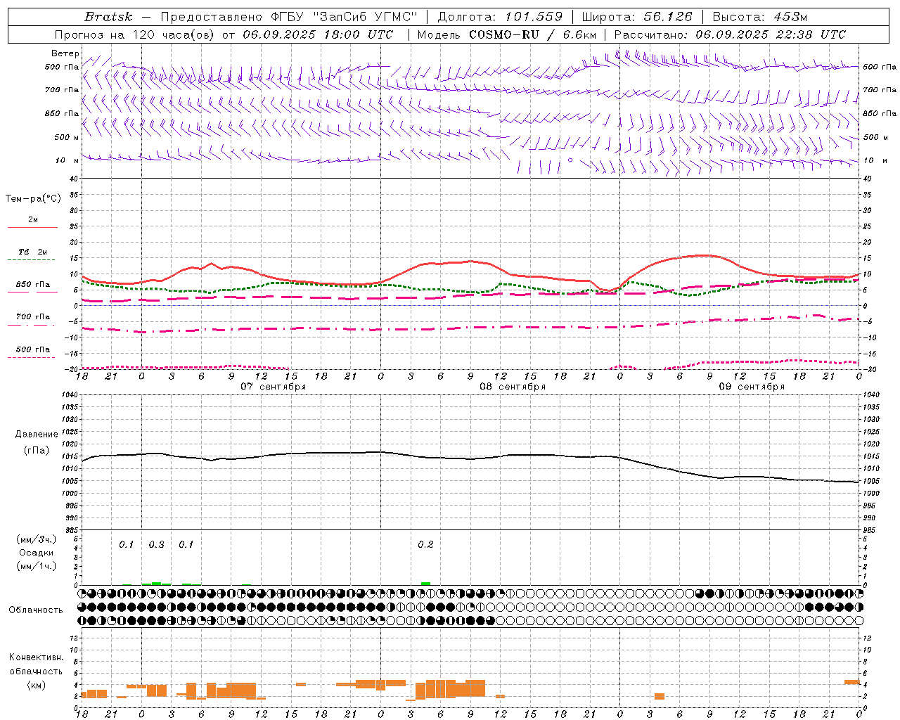Click left '10 м' wind level label
The width and height of the screenshot is (900, 720).
(67, 160)
